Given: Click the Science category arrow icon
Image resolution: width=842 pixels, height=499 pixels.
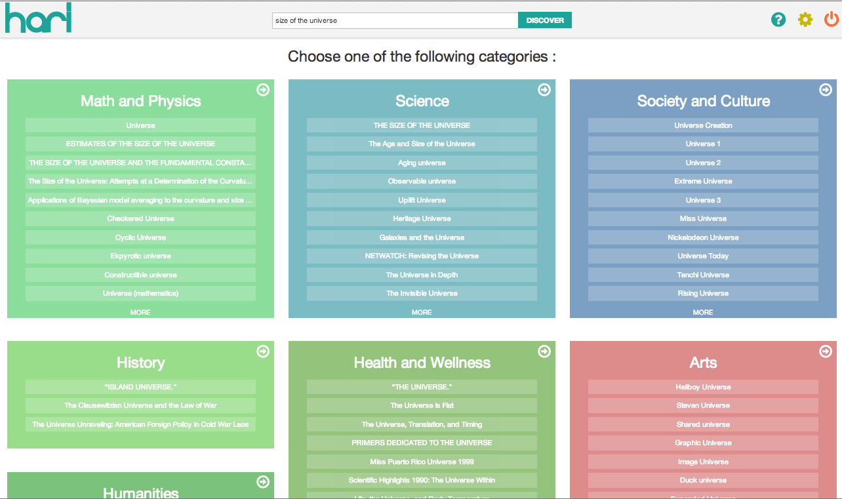Looking at the screenshot, I should tap(544, 90).
